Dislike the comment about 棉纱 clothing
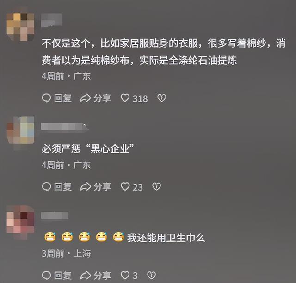Viewport: 296px width, 283px height. tap(161, 98)
